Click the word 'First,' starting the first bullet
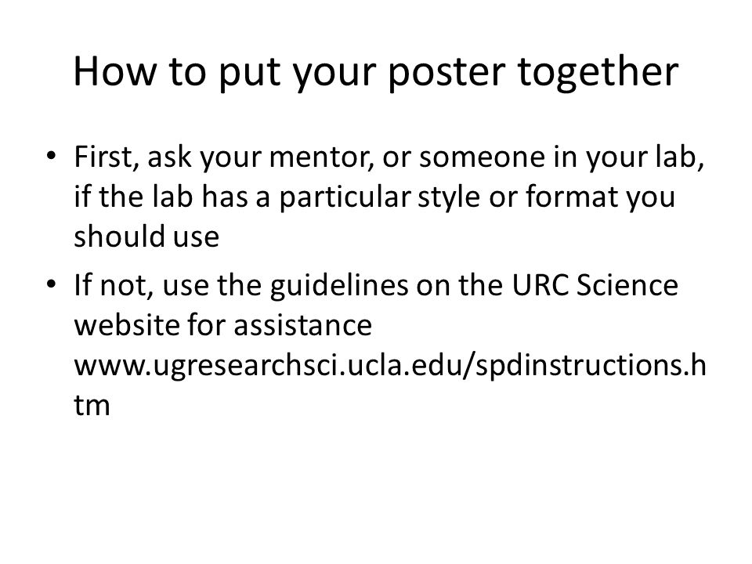 (107, 157)
